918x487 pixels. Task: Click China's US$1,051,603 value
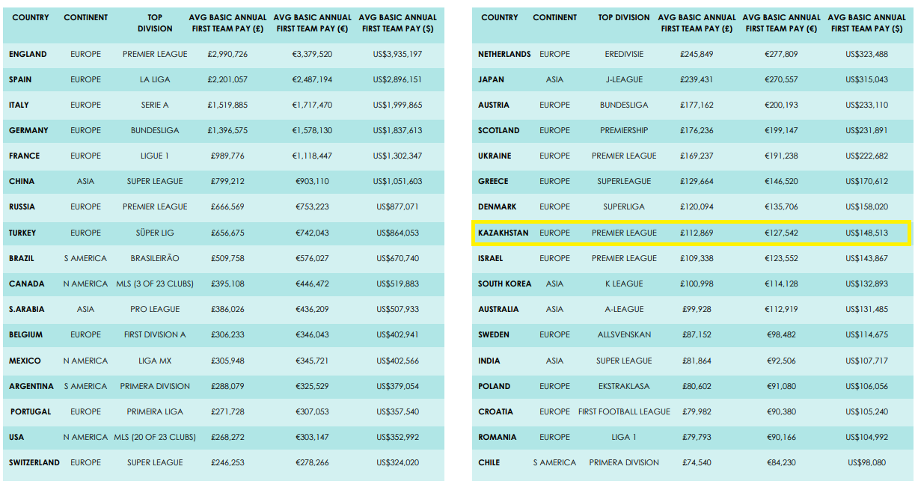pyautogui.click(x=399, y=181)
